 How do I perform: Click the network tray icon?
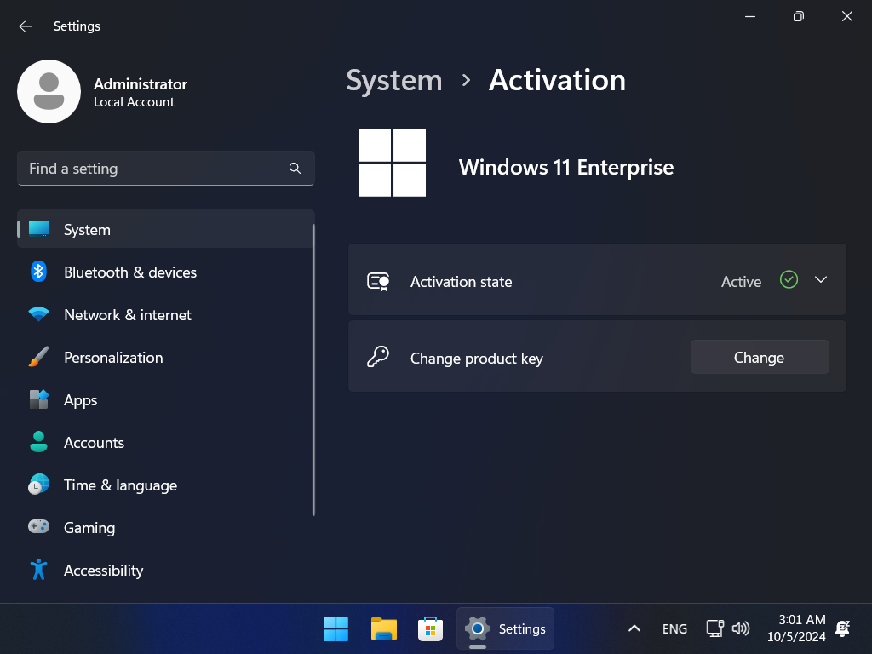[715, 628]
